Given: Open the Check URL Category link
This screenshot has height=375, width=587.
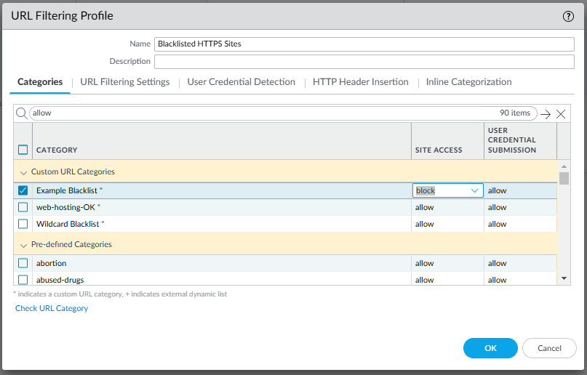Looking at the screenshot, I should tap(52, 308).
